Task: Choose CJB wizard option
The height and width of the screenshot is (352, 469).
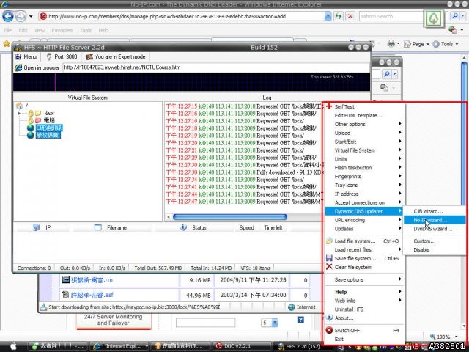Action: coord(435,211)
